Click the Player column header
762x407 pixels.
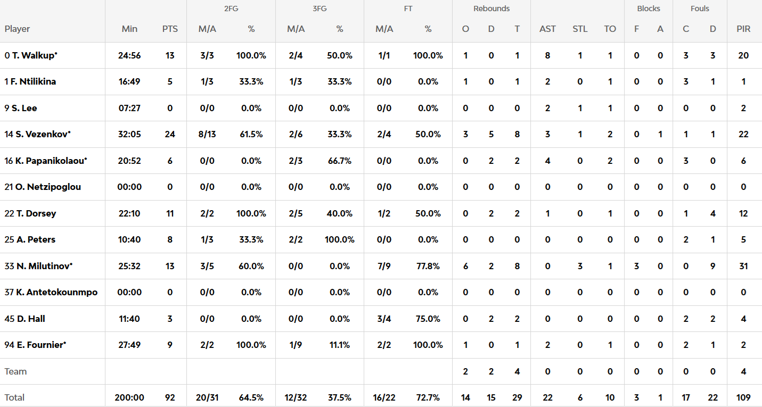pyautogui.click(x=18, y=29)
